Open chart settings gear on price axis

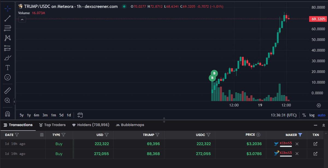[x=319, y=105]
